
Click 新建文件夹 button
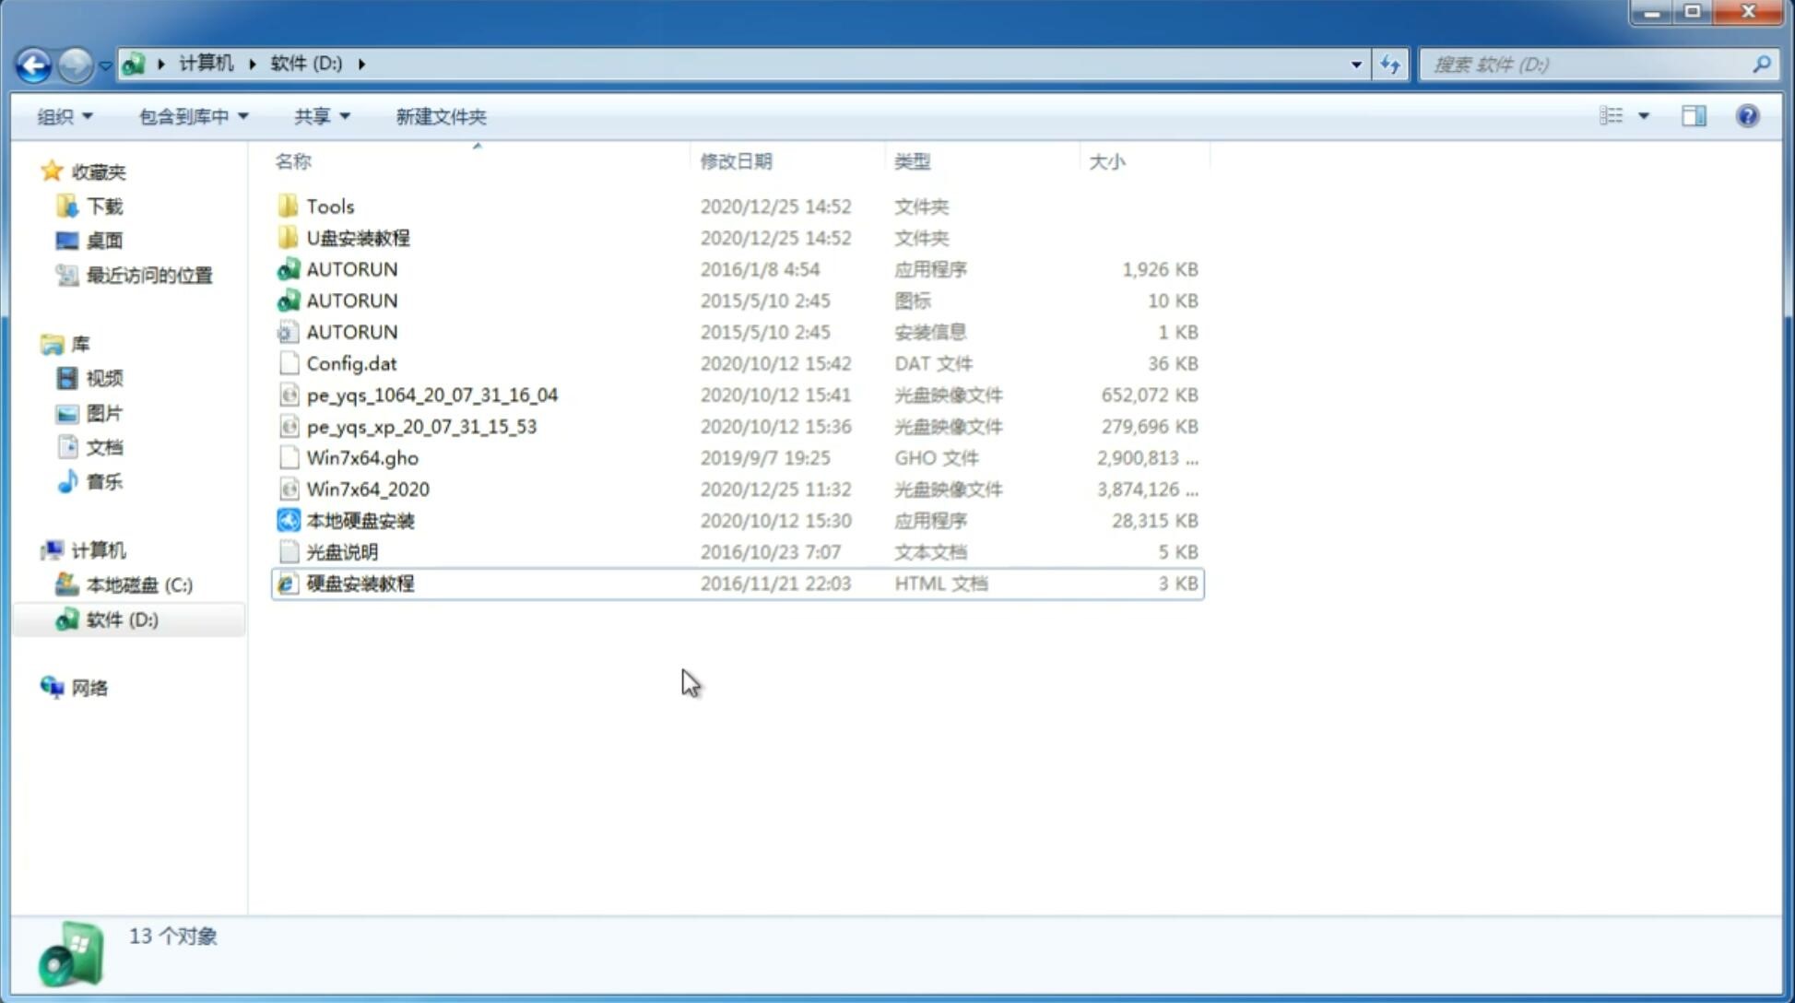440,116
